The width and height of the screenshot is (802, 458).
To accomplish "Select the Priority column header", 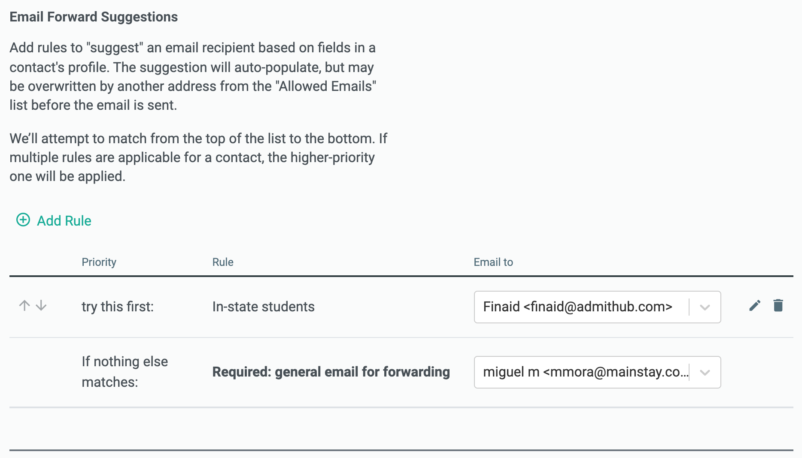I will (x=99, y=262).
